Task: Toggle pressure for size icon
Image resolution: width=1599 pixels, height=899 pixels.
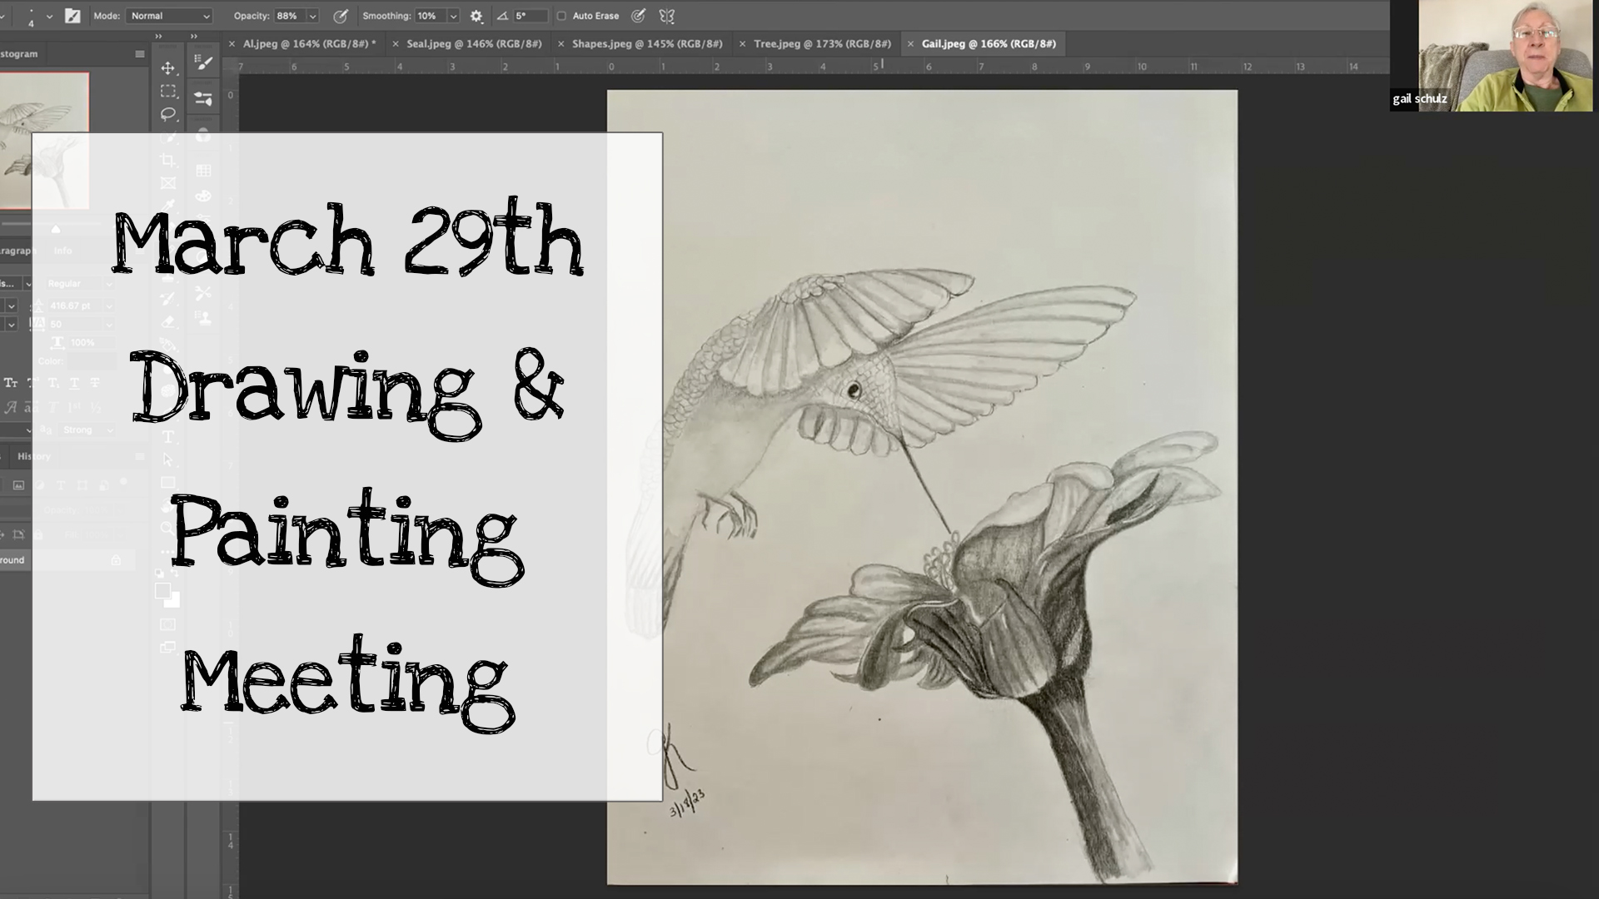Action: (638, 16)
